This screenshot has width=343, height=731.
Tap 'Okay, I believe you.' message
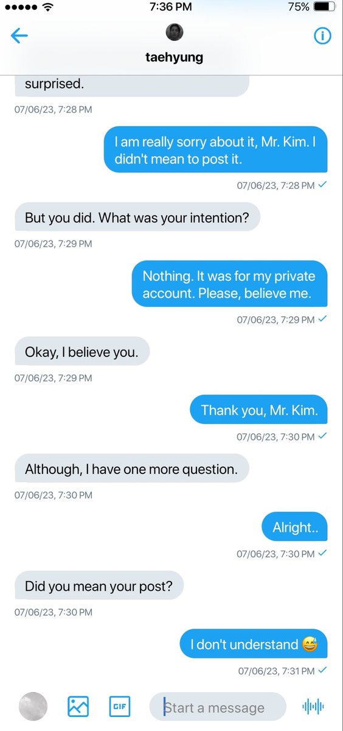(81, 351)
